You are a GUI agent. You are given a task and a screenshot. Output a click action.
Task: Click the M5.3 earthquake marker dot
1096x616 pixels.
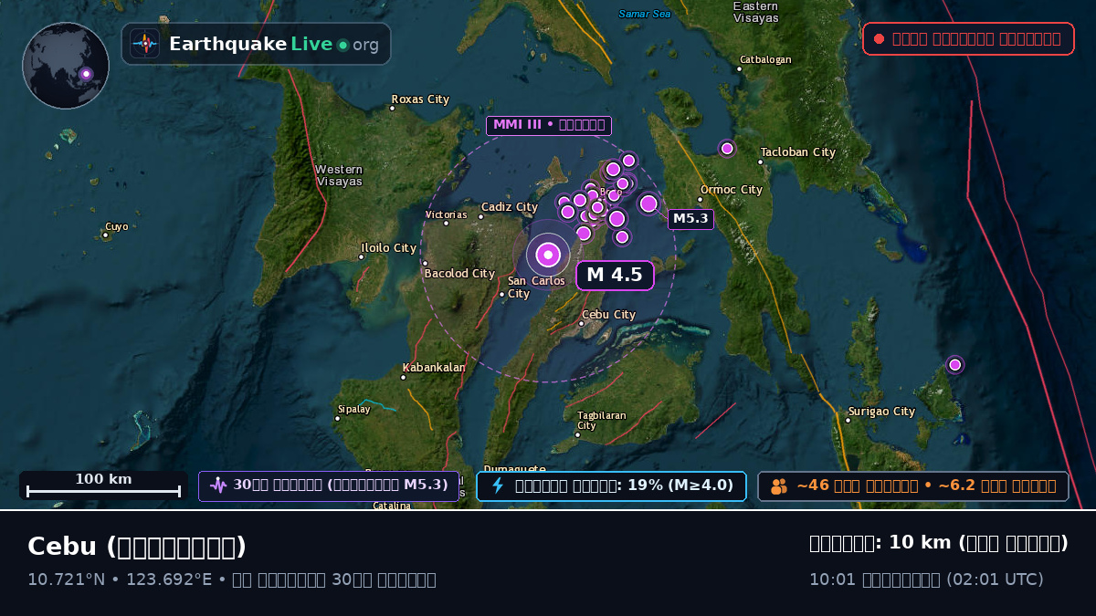[648, 204]
